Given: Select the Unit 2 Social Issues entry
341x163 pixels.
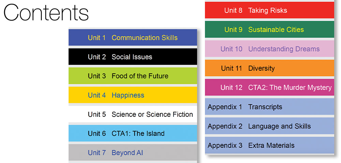Looking at the screenshot, I should click(x=133, y=57).
